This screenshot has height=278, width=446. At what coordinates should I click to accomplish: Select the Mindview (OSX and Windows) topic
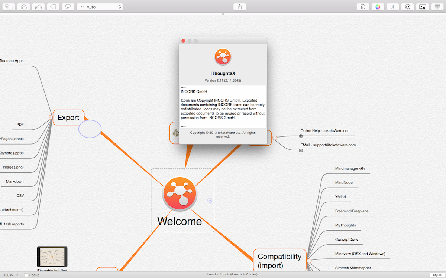click(x=360, y=254)
